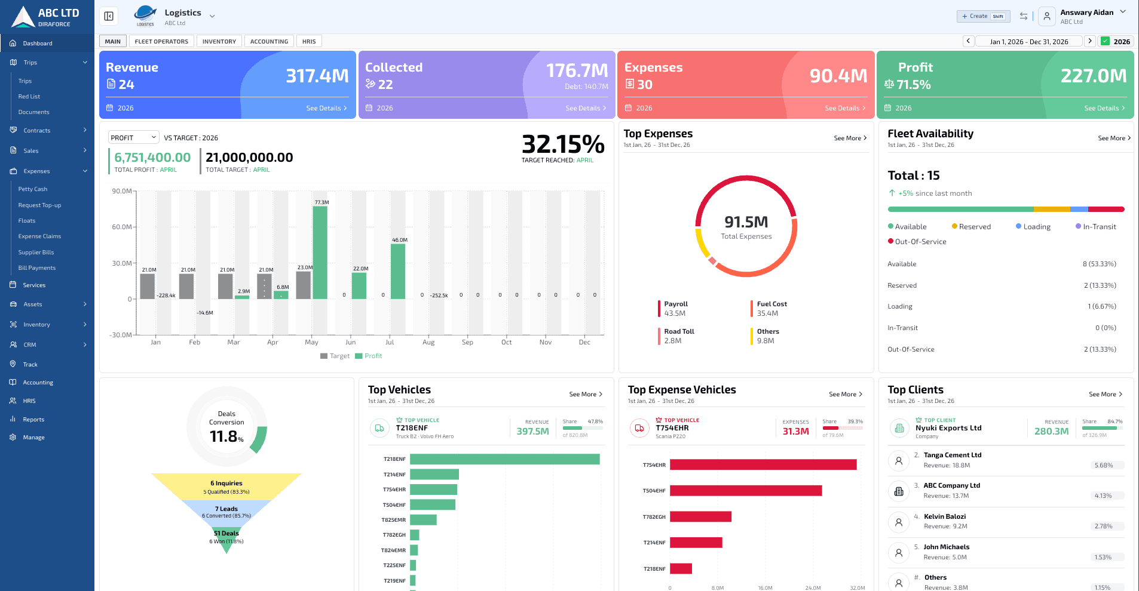
Task: Toggle Reserved in Fleet Availability legend
Action: tap(971, 227)
